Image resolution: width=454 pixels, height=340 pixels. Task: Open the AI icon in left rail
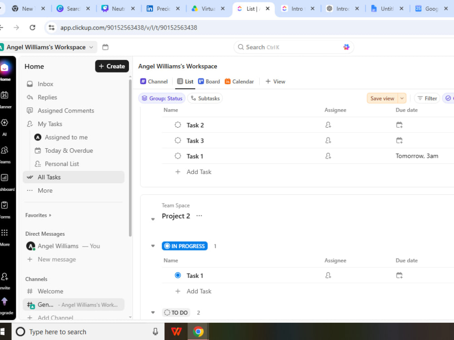5,122
